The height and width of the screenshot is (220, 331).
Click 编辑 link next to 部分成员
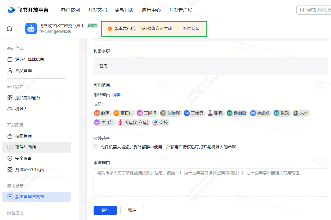[117, 95]
